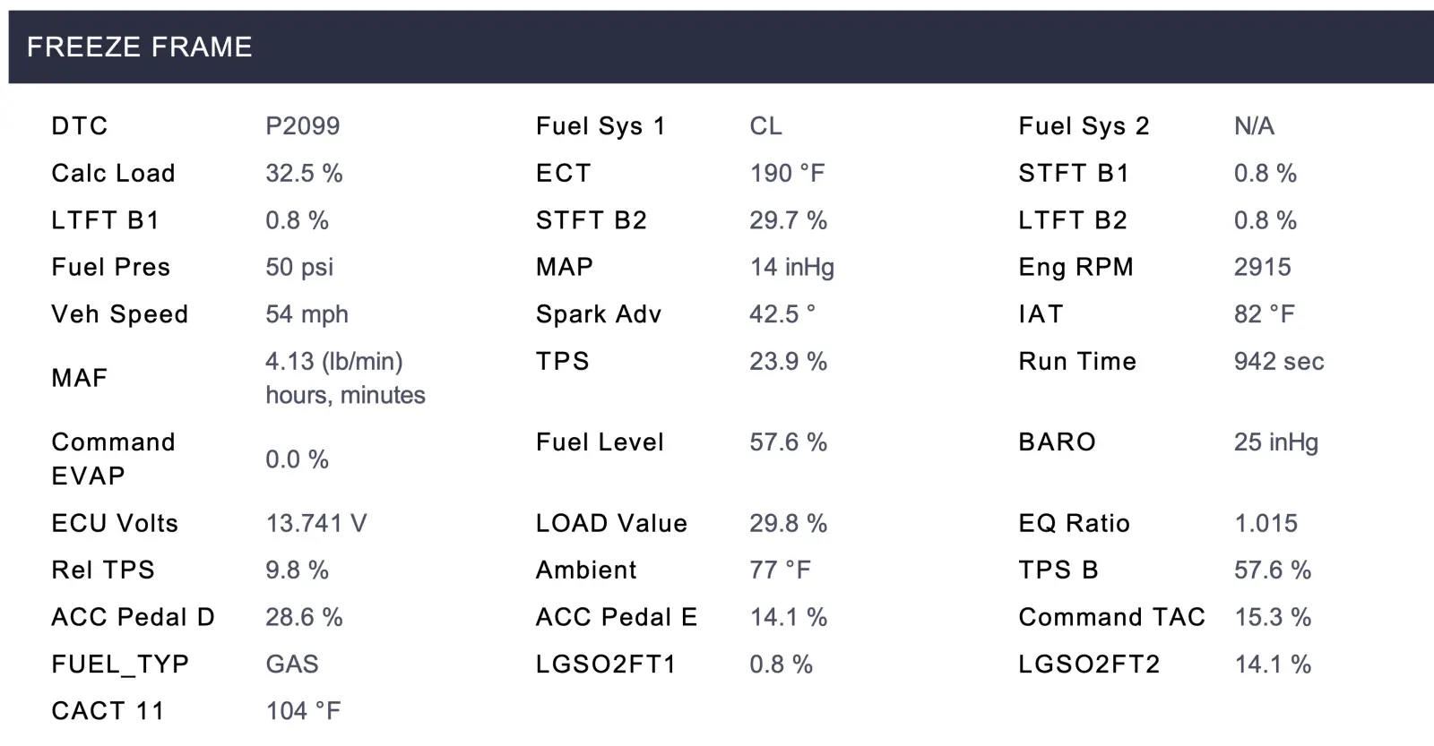Click the Calc Load label

click(113, 173)
